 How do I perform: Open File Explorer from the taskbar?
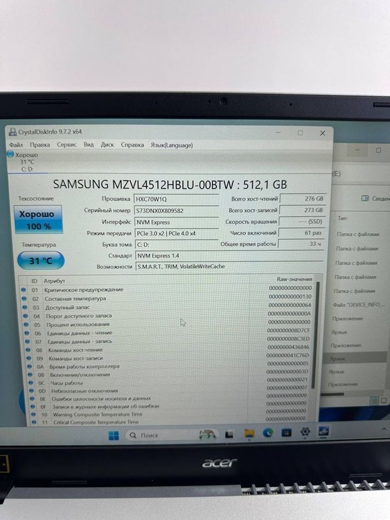(x=249, y=433)
